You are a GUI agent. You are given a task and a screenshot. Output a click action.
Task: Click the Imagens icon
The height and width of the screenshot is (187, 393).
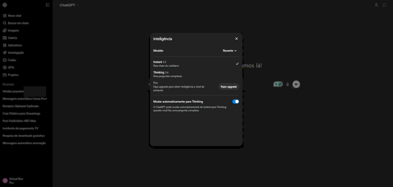(x=4, y=30)
